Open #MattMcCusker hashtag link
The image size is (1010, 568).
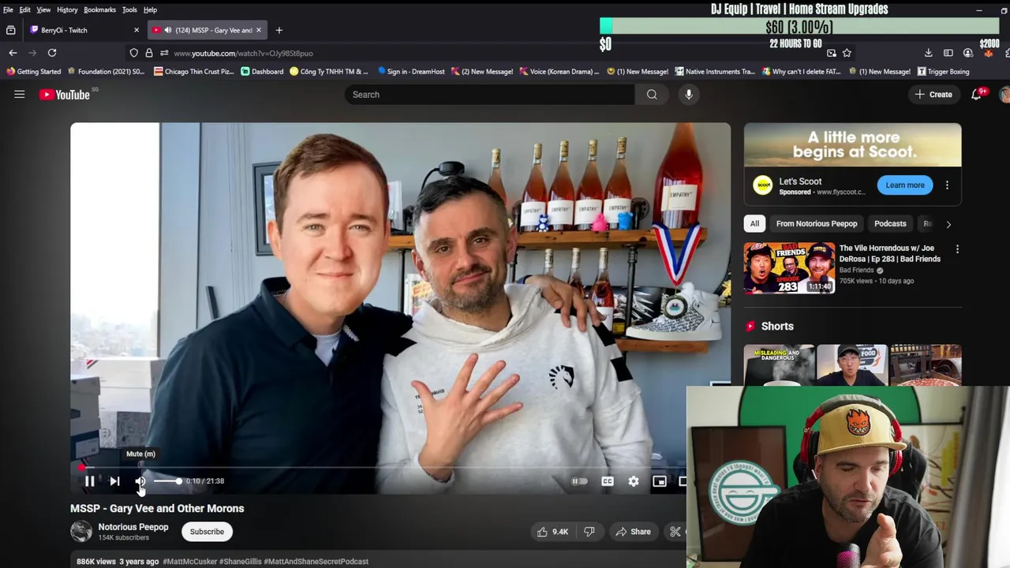click(x=189, y=562)
